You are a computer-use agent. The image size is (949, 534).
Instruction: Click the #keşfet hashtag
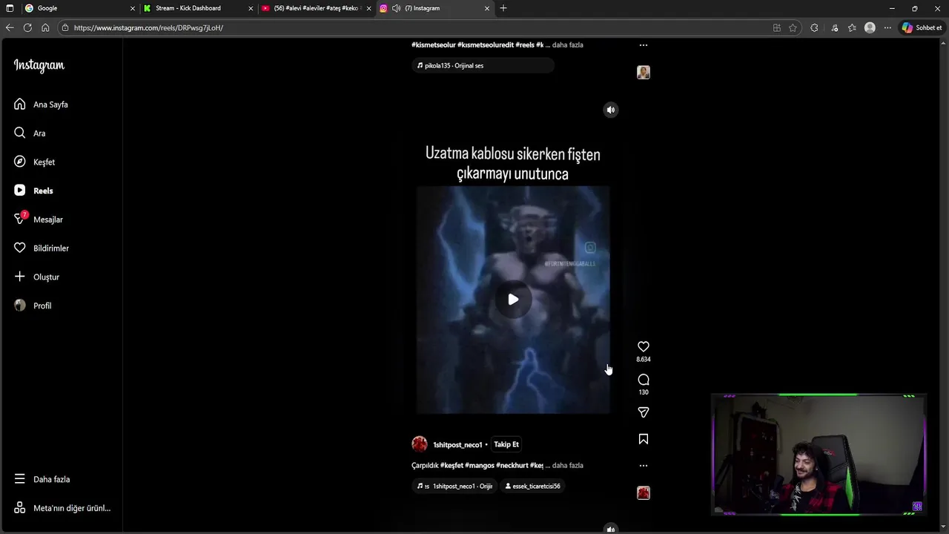pyautogui.click(x=452, y=466)
